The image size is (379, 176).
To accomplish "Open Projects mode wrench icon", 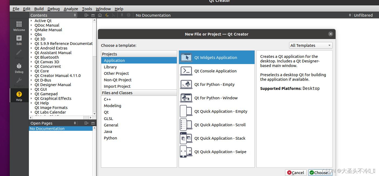I will [19, 82].
